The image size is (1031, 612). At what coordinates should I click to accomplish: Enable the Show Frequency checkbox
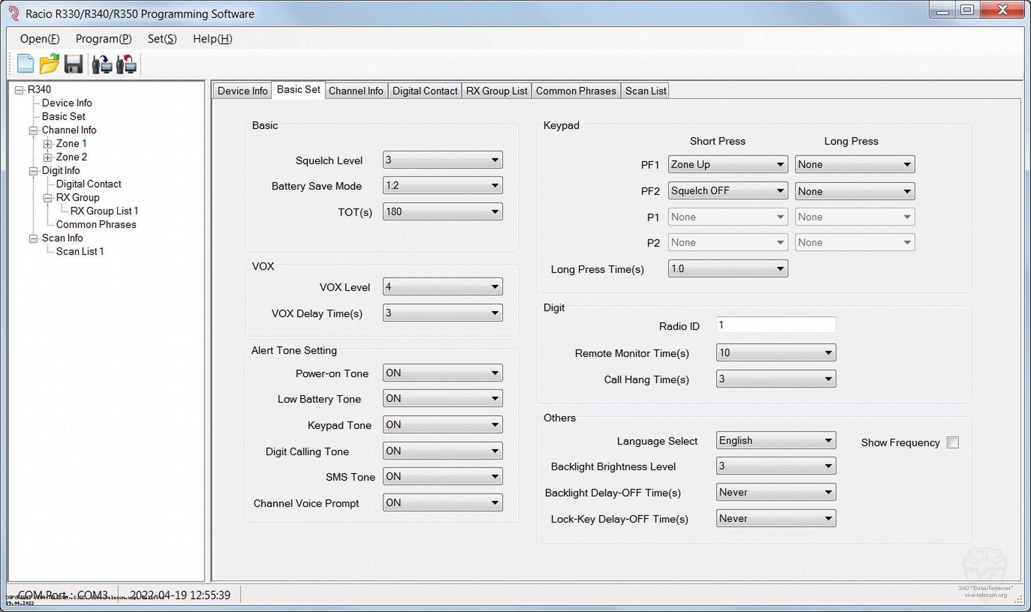(953, 443)
